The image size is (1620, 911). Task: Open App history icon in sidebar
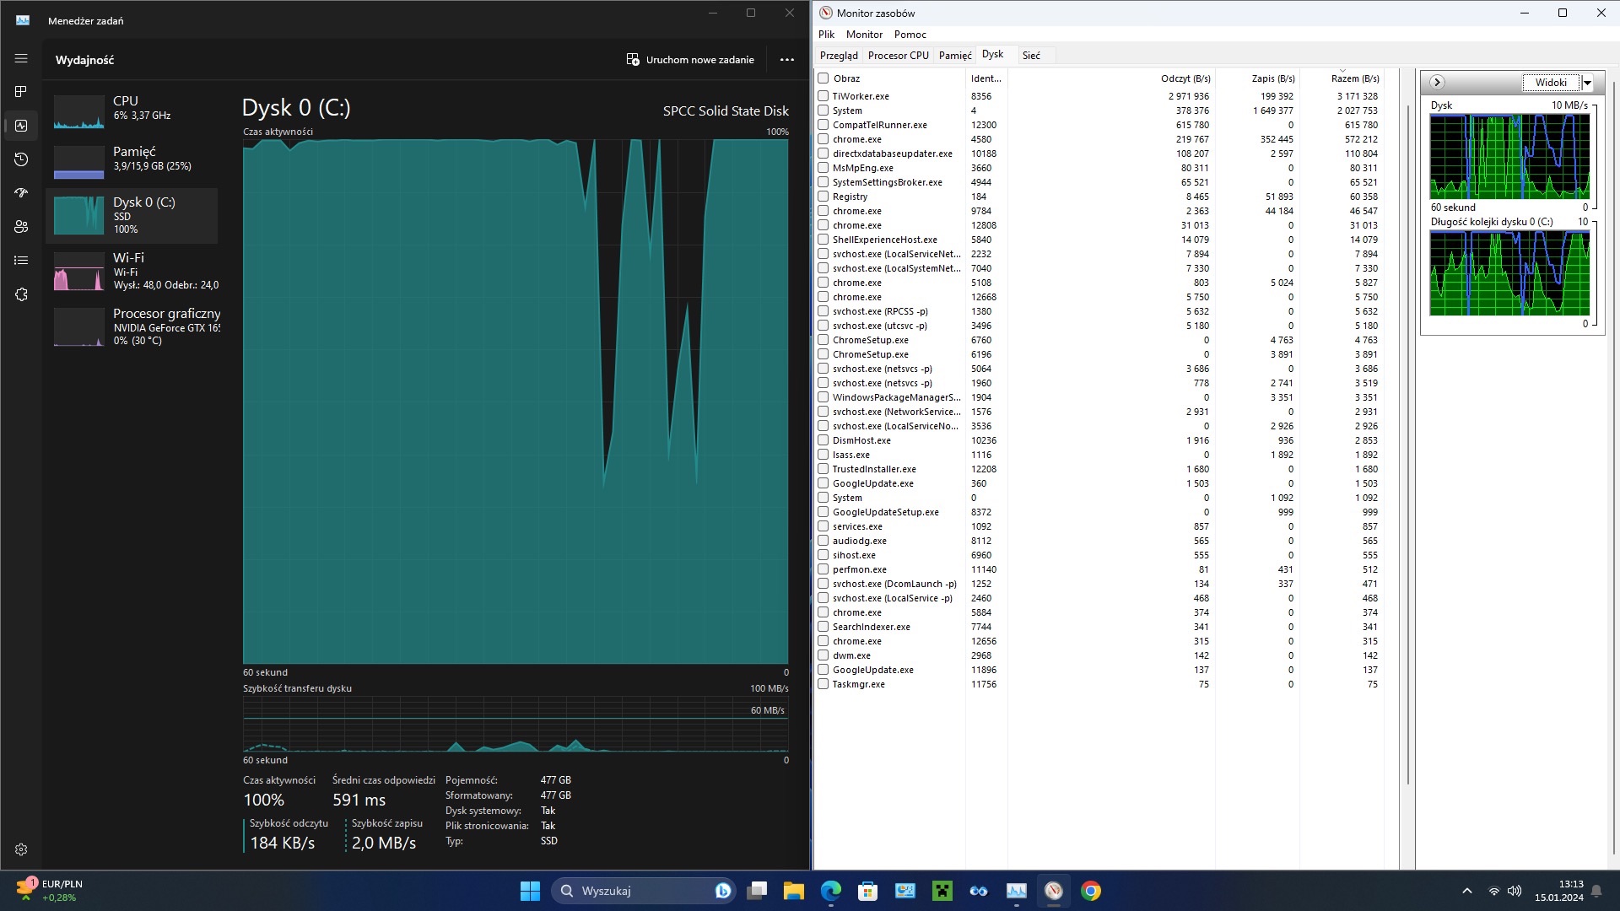click(x=21, y=159)
